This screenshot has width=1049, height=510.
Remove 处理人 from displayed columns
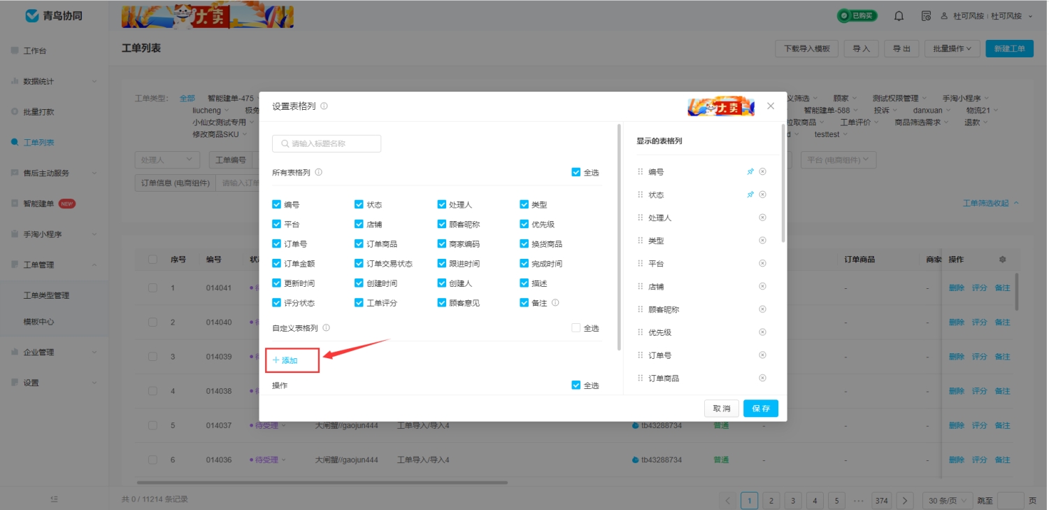[x=762, y=218]
